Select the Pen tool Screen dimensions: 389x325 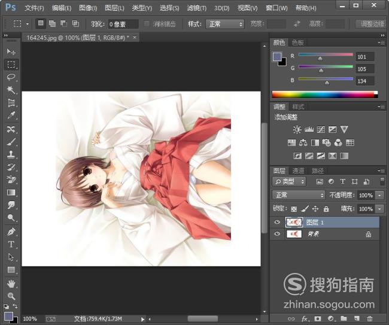tap(11, 232)
